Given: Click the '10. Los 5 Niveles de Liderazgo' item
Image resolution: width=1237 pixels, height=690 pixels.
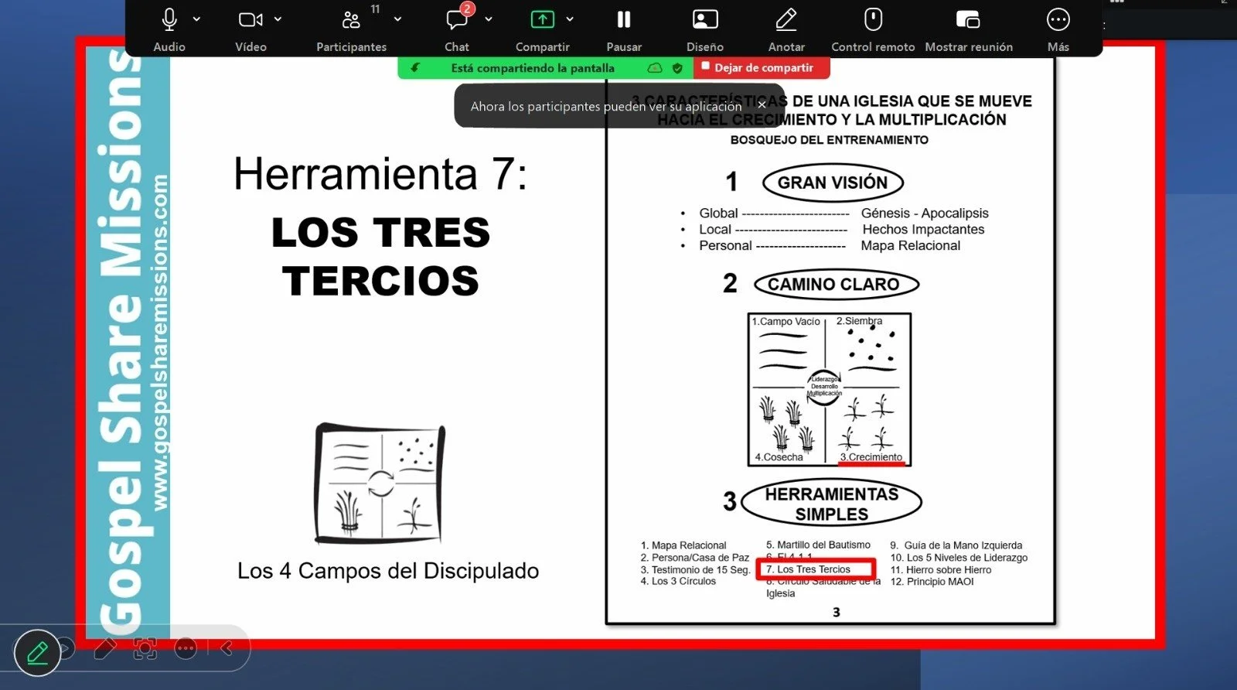Looking at the screenshot, I should coord(959,557).
